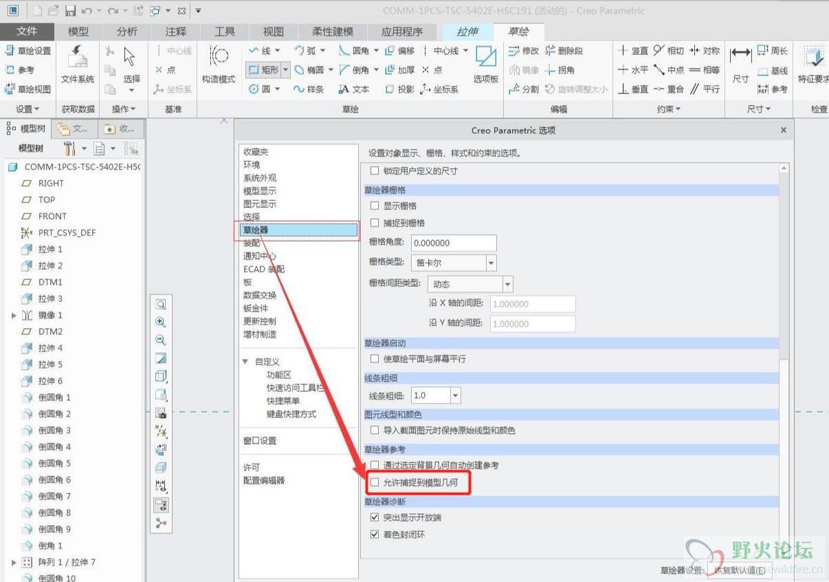Select the Arc (弧) sketch tool
The height and width of the screenshot is (582, 829).
(x=305, y=51)
